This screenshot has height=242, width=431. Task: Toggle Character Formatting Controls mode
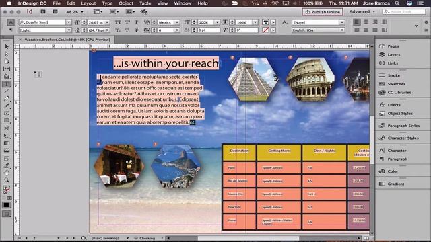click(11, 22)
